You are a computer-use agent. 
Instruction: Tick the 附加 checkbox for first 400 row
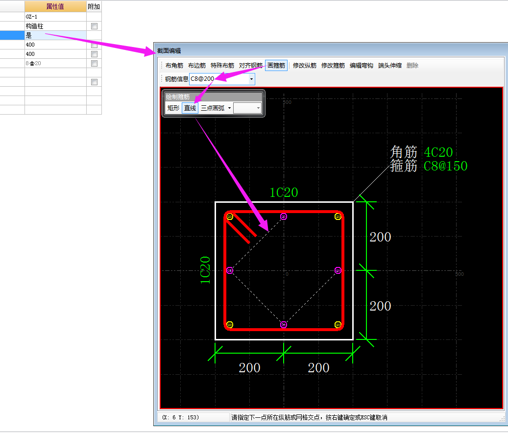point(94,45)
